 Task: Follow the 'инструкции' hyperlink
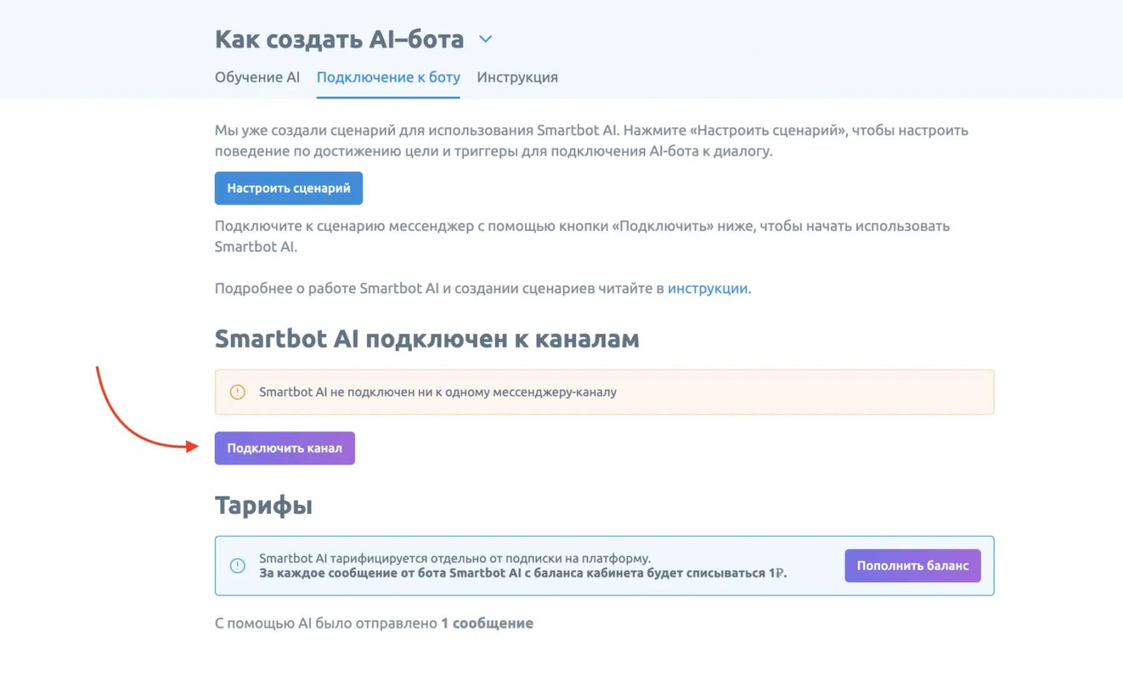(x=707, y=289)
